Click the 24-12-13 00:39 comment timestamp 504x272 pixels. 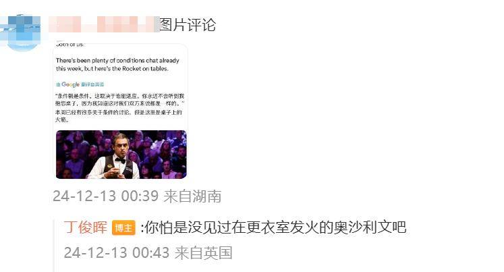click(x=105, y=196)
